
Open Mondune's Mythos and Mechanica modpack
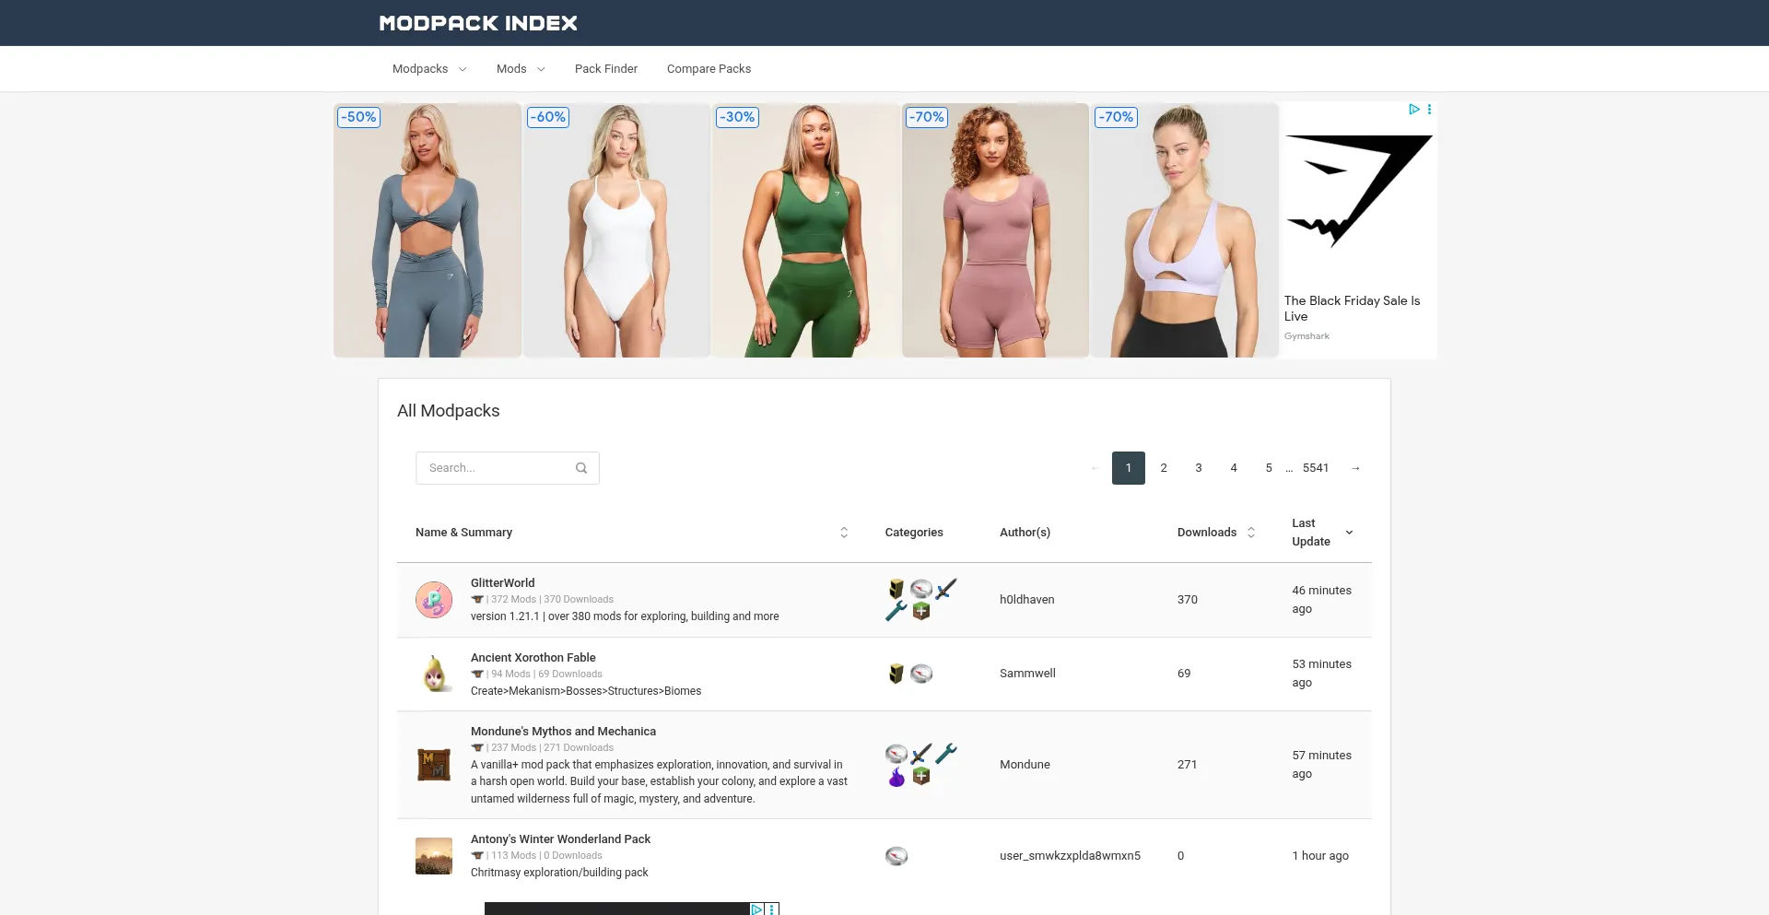(x=563, y=732)
